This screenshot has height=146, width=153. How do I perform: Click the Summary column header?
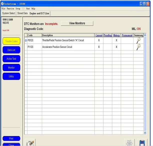(138, 35)
